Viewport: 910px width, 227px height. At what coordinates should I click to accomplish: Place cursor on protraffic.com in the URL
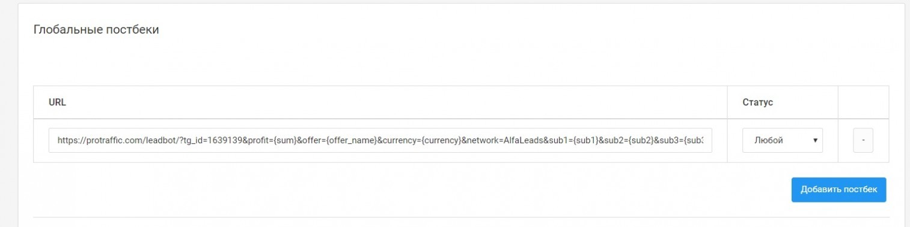click(112, 141)
